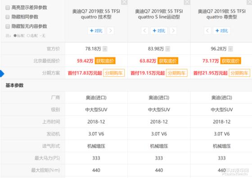Click calculator icon beside 96.28万 price
This screenshot has height=178, width=252.
coord(230,49)
